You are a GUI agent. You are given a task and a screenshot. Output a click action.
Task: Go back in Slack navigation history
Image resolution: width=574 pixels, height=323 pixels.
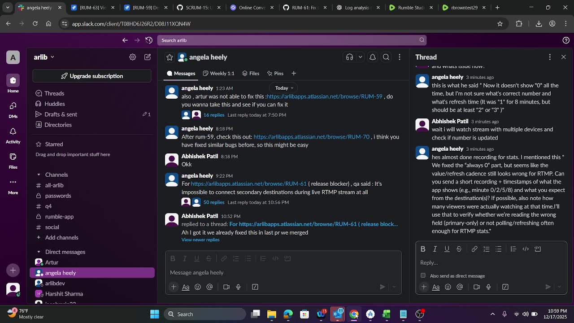click(x=125, y=40)
